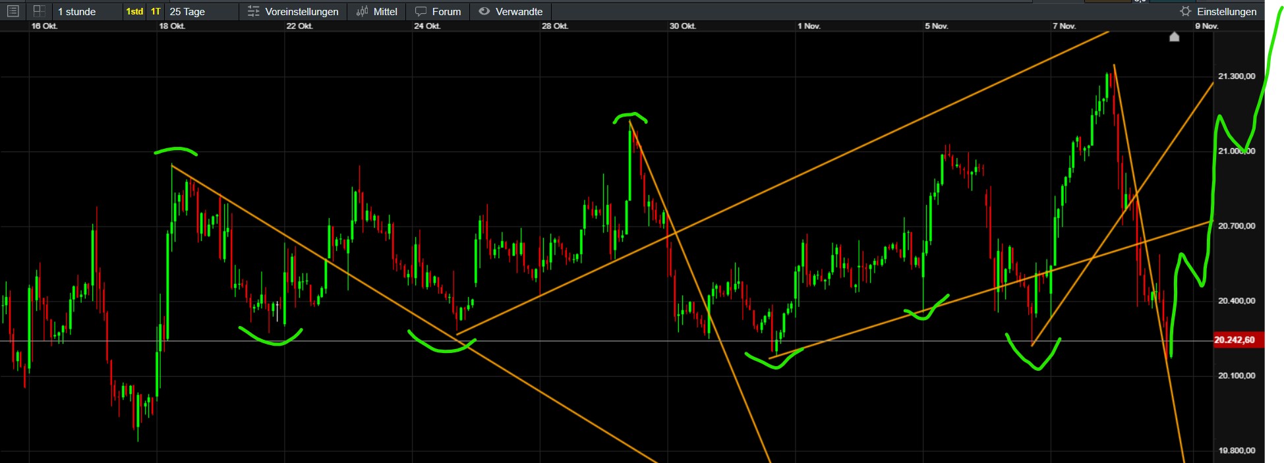1284x463 pixels.
Task: Click the '24 Okt.' date label on time axis
Action: pyautogui.click(x=427, y=26)
